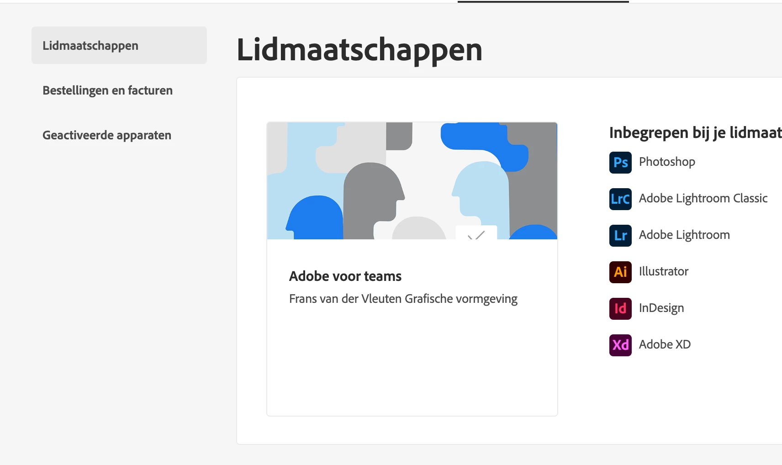This screenshot has height=465, width=782.
Task: Select the InDesign app name
Action: click(661, 308)
